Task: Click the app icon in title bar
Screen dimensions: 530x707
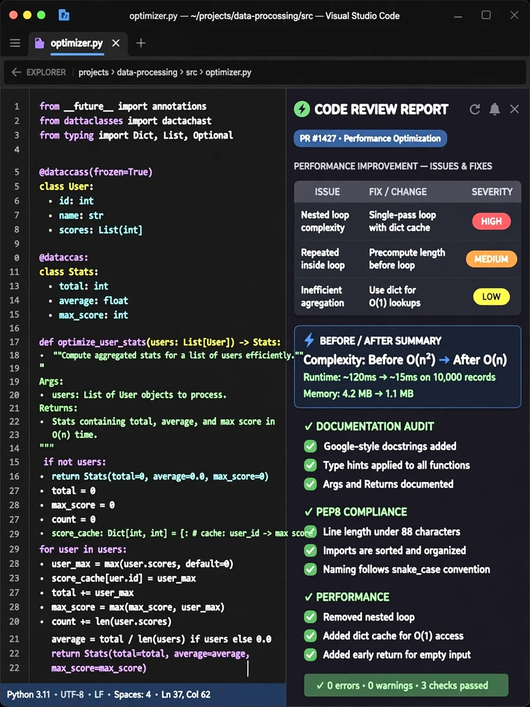Action: click(64, 15)
